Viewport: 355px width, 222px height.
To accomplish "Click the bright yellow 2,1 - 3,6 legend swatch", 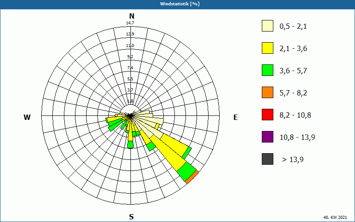I will tap(268, 48).
